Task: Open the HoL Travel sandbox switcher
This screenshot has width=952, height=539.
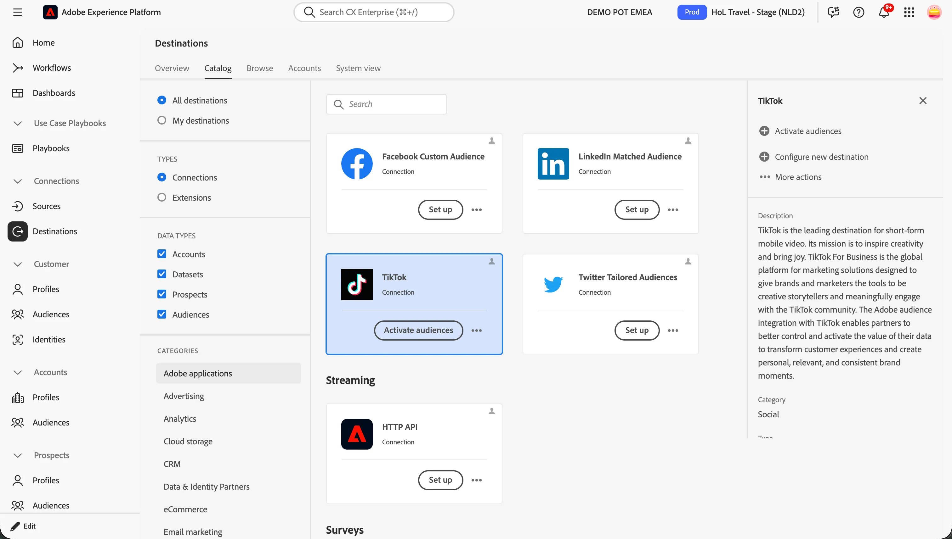Action: click(741, 12)
